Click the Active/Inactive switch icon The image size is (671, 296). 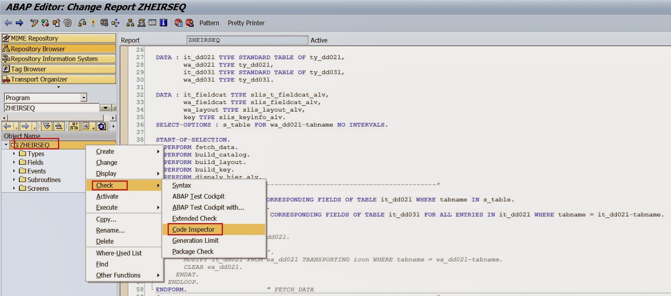(45, 23)
